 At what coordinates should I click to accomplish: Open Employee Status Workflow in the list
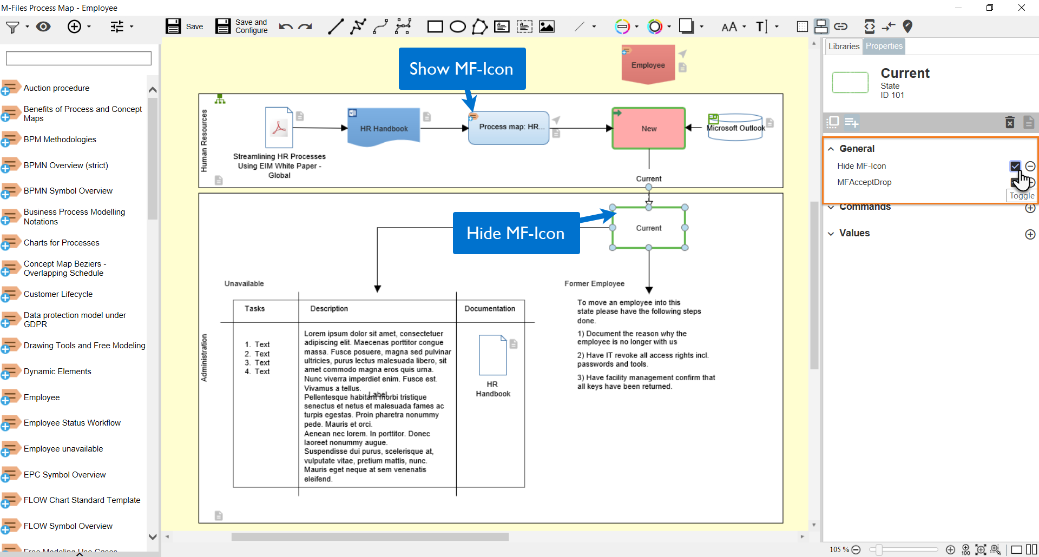click(x=72, y=423)
